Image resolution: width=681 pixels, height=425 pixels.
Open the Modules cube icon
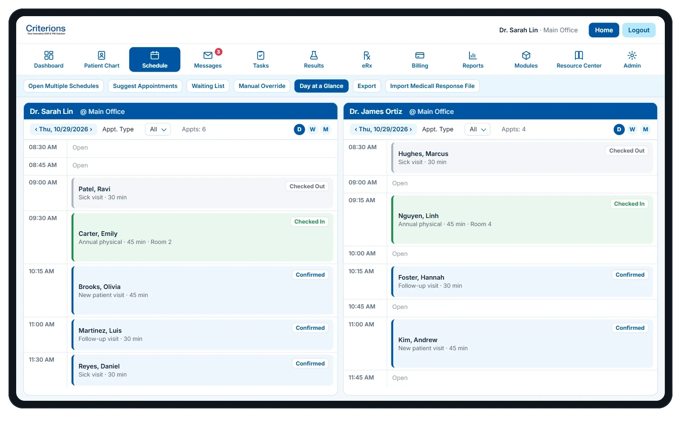[526, 56]
